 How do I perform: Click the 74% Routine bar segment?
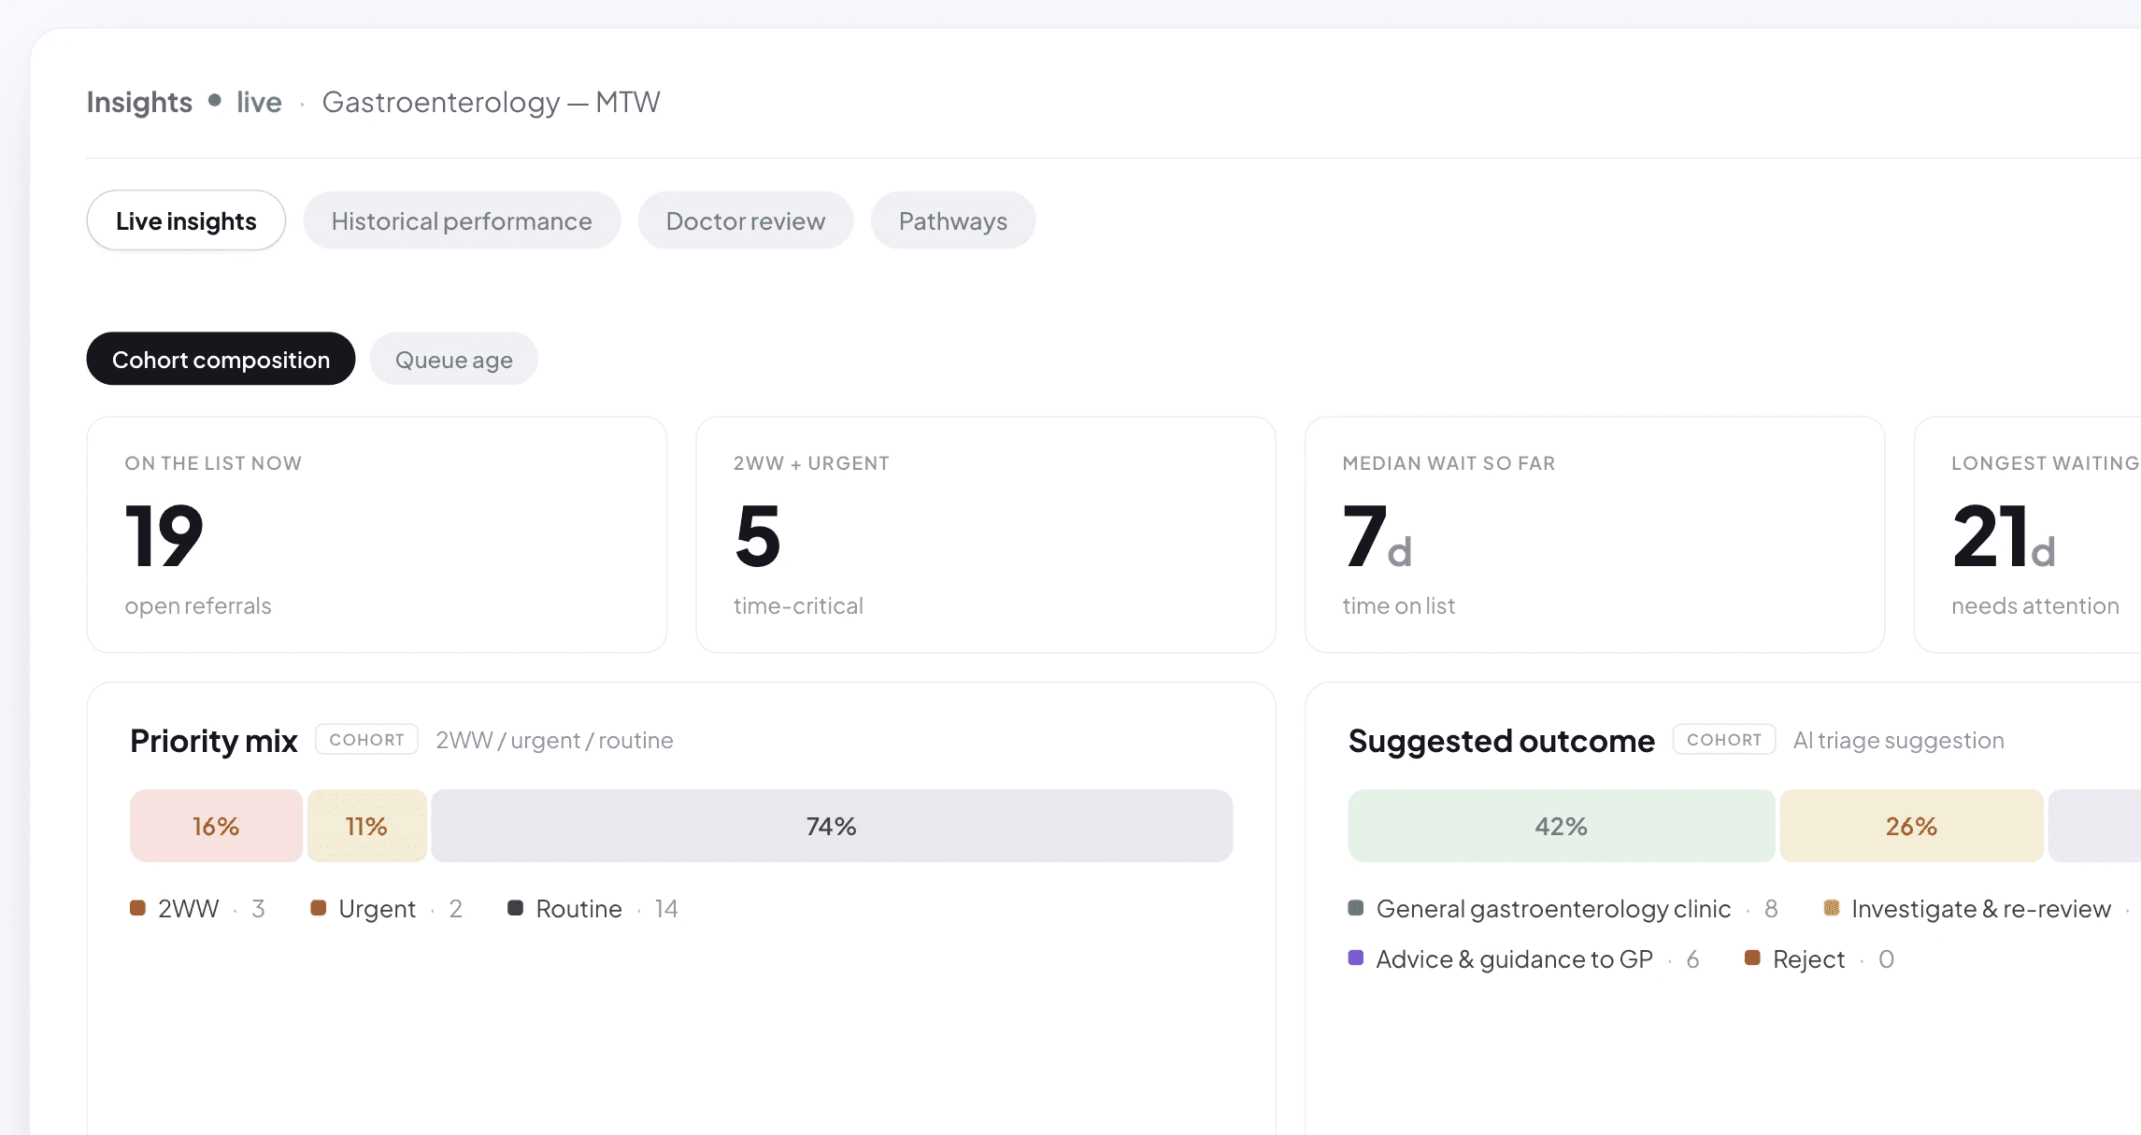(x=832, y=826)
